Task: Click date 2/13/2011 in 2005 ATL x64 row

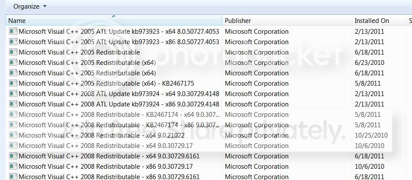Action: 370,32
